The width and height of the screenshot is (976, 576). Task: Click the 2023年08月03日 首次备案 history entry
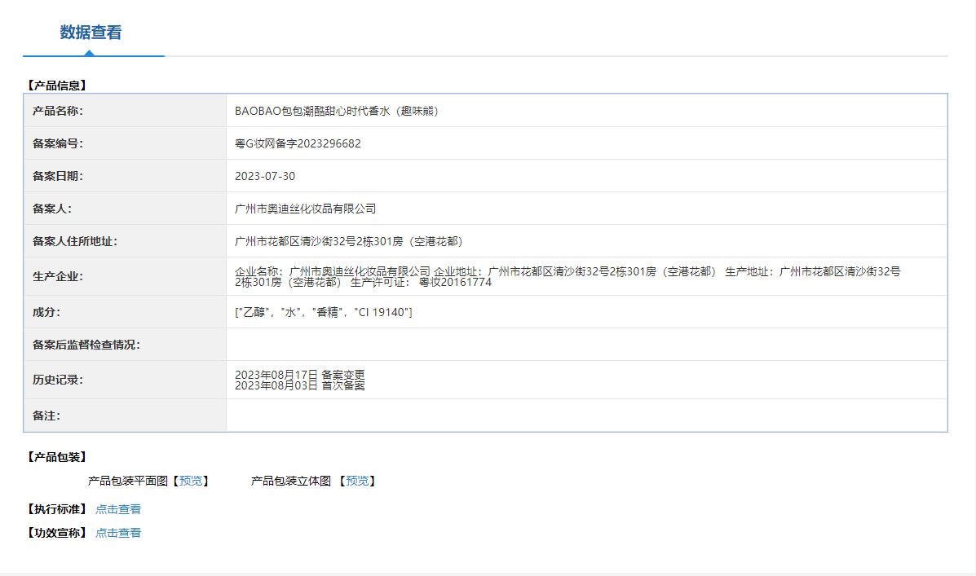tap(299, 385)
